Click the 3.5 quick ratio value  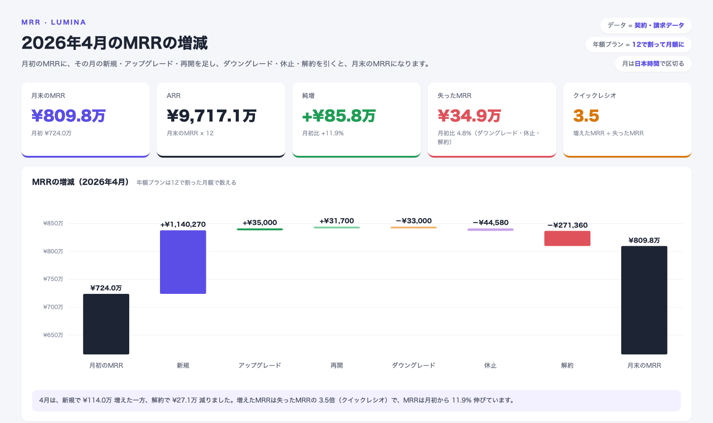click(x=586, y=116)
